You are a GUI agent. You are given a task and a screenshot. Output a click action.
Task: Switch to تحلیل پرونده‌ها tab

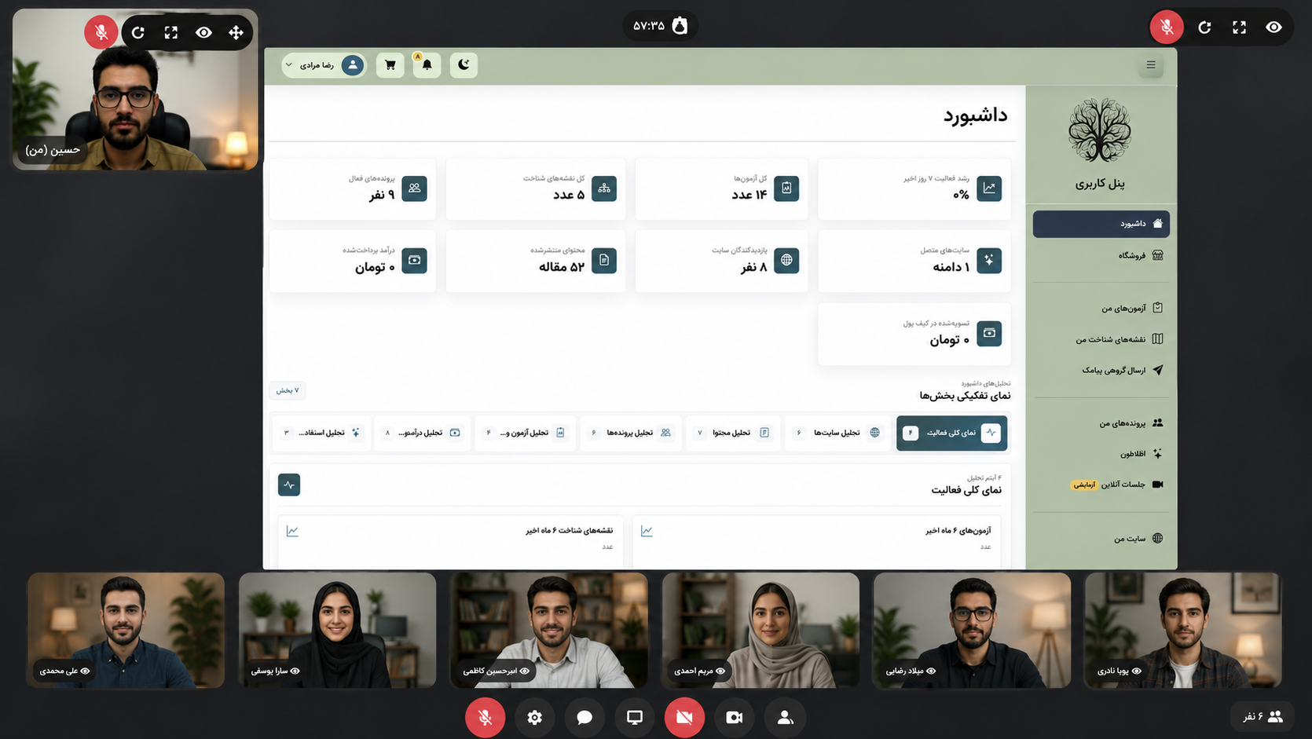[x=631, y=433]
